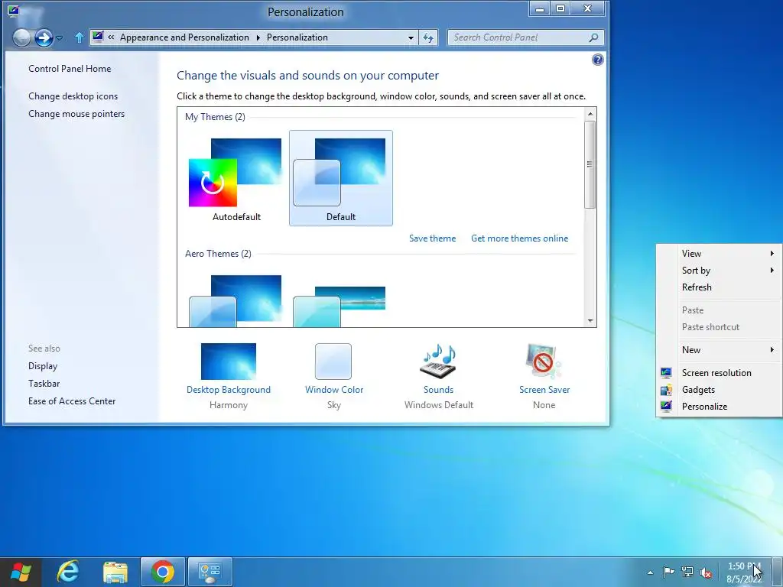Viewport: 783px width, 587px height.
Task: Click the Personalize menu icon
Action: point(666,407)
